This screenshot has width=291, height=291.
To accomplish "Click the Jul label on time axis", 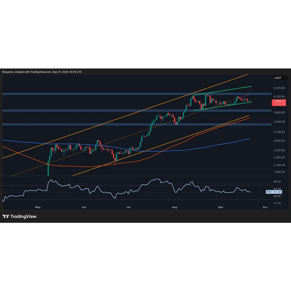I will tap(128, 207).
